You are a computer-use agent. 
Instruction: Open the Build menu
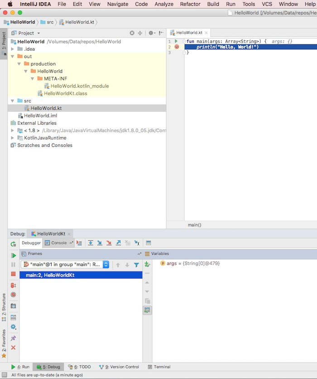(x=213, y=4)
